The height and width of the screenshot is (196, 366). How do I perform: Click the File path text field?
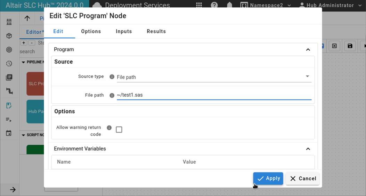(214, 95)
